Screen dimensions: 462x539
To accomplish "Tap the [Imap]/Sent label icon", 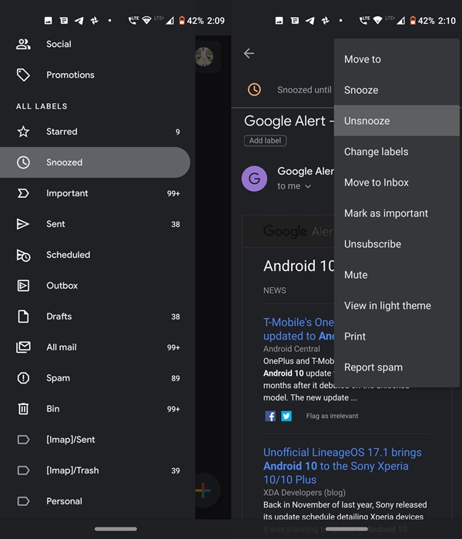I will [x=23, y=440].
